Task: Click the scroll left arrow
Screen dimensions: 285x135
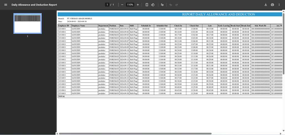Action: [x=57, y=134]
